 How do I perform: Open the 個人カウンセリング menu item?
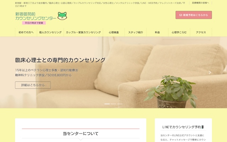tap(50, 32)
